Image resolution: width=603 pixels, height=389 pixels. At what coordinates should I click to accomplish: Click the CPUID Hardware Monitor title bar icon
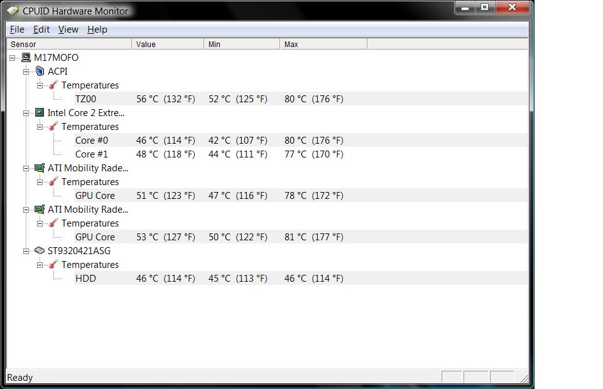13,11
